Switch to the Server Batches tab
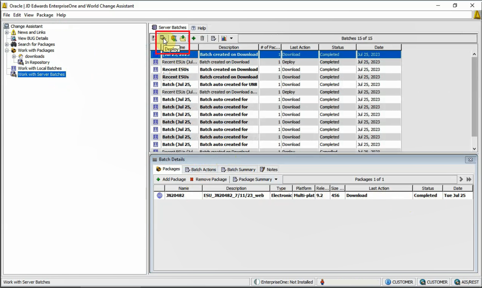 (x=169, y=27)
